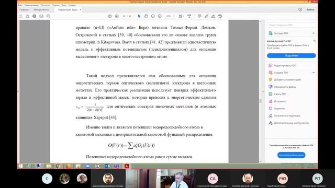Expand the Создать PDF chevron
The width and height of the screenshot is (335, 188).
(x=314, y=73)
